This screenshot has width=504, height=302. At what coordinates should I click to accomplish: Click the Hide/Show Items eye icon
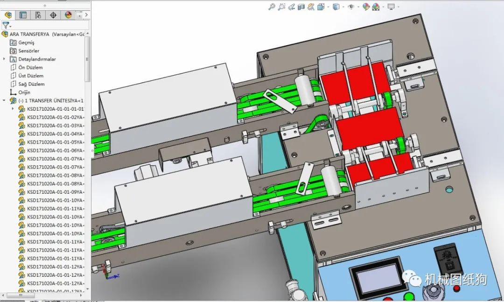(351, 7)
